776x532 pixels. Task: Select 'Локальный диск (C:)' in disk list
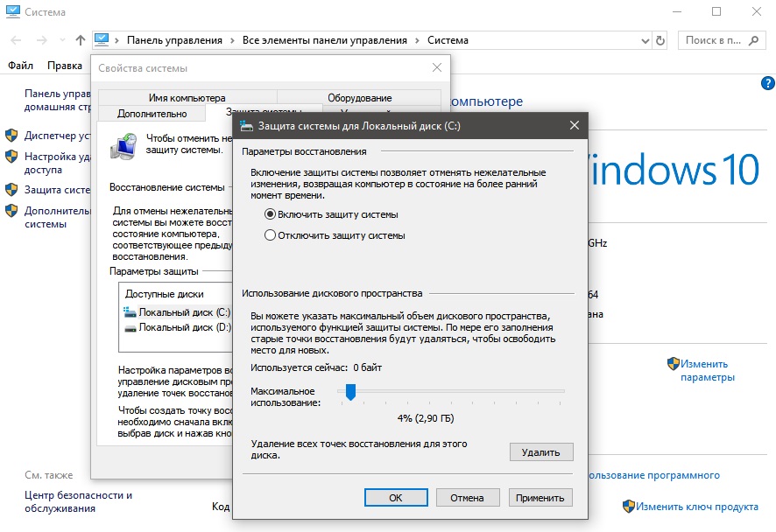click(177, 312)
